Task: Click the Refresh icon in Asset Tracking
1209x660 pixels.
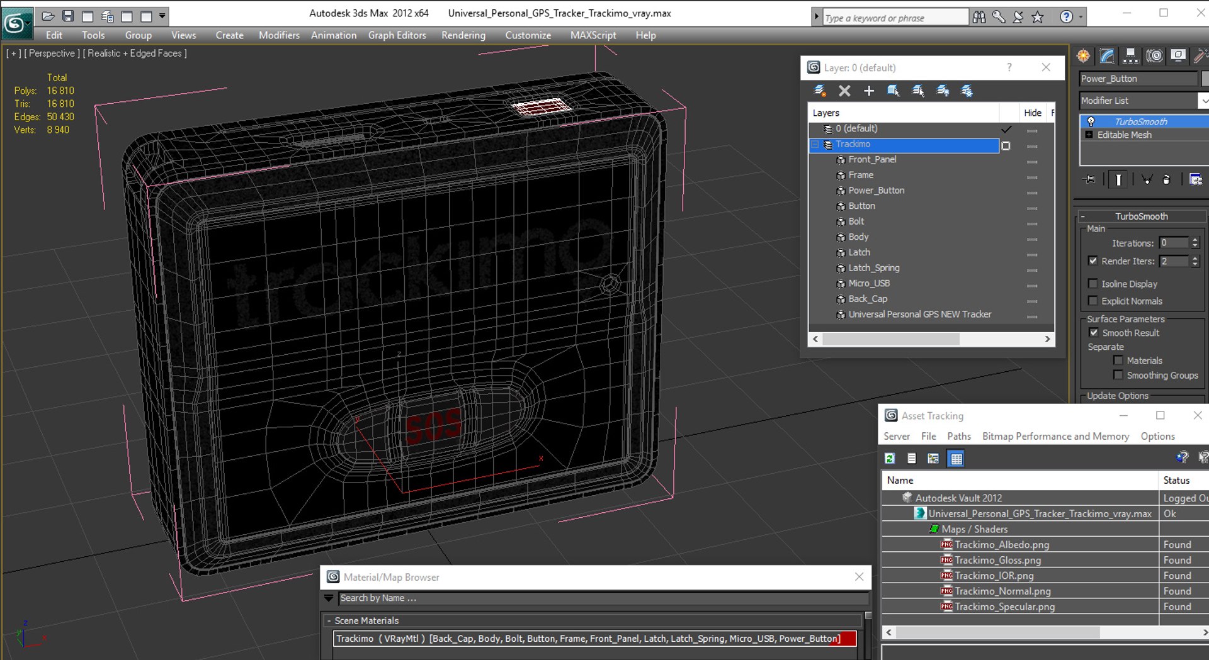Action: (890, 459)
